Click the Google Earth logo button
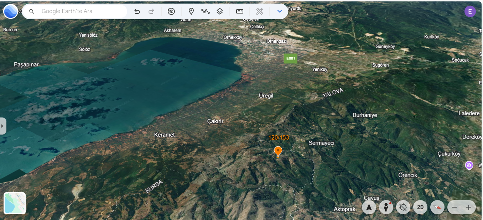The image size is (483, 220). pos(11,11)
